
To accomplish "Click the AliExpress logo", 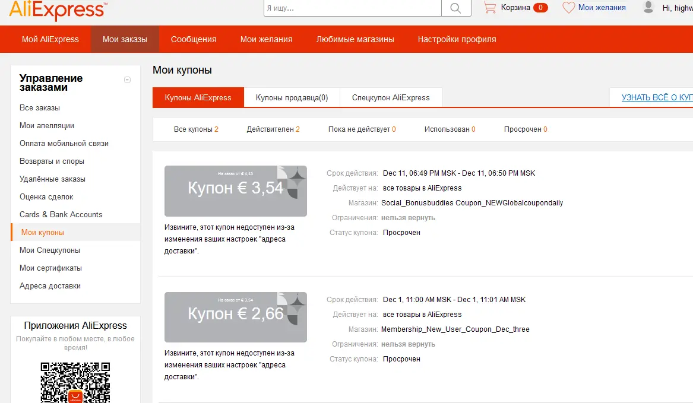I will click(58, 9).
